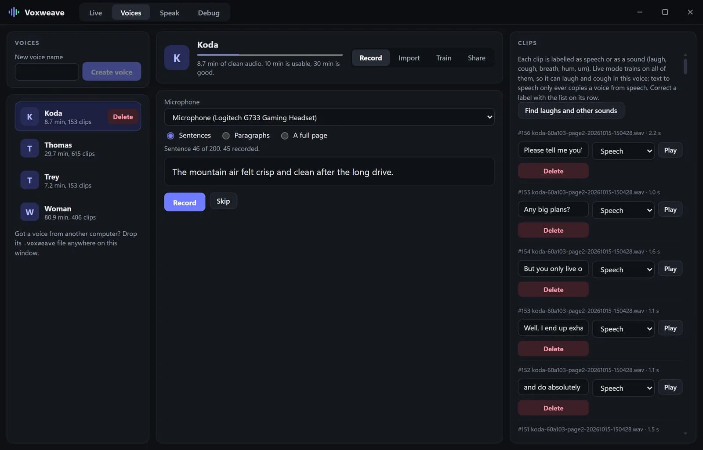Play clip #153
This screenshot has height=450, width=703.
click(x=670, y=328)
